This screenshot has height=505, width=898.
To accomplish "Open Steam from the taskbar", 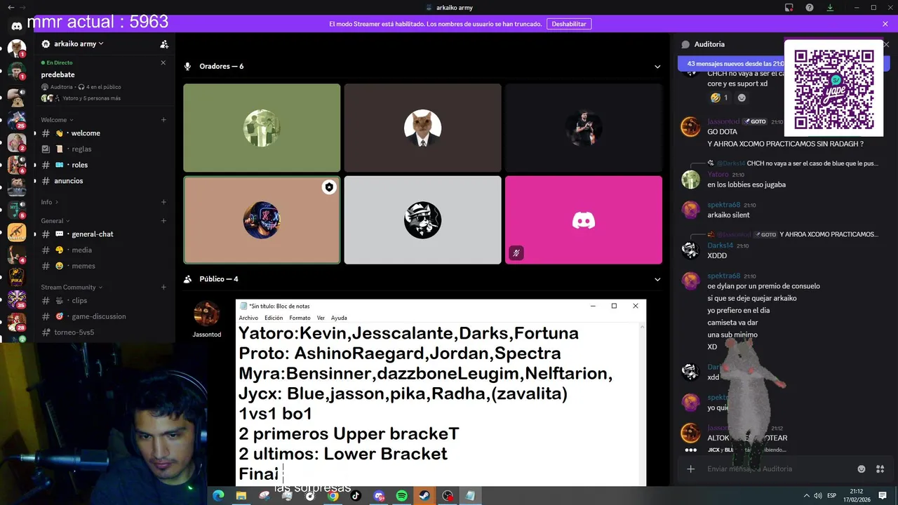I will click(424, 496).
